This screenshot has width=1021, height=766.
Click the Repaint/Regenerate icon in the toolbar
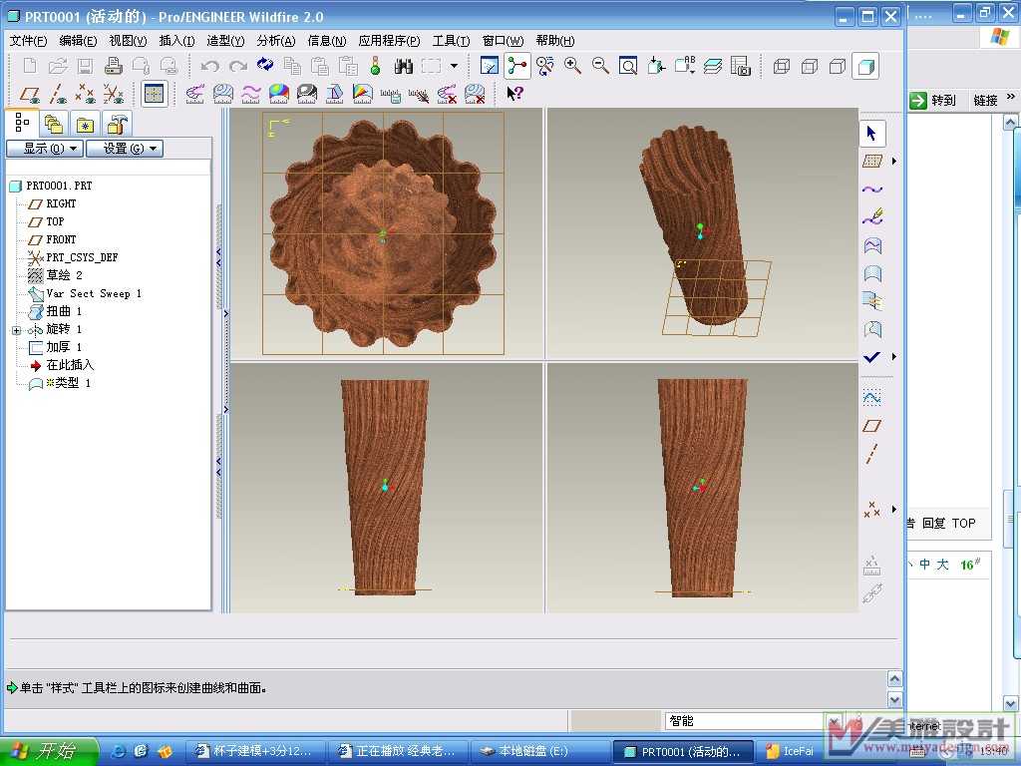tap(265, 66)
